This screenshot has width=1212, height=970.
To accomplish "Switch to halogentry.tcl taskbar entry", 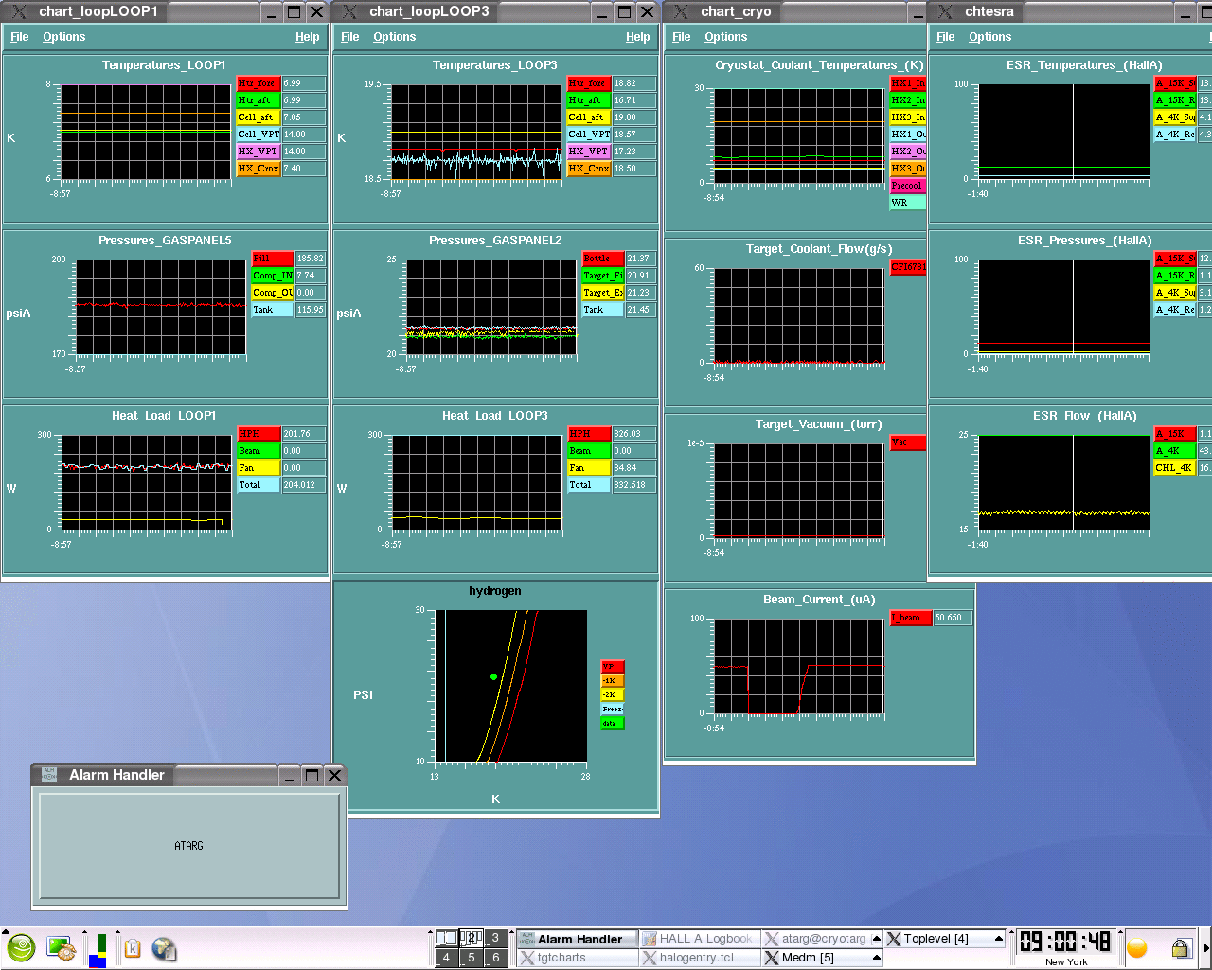I will 699,958.
